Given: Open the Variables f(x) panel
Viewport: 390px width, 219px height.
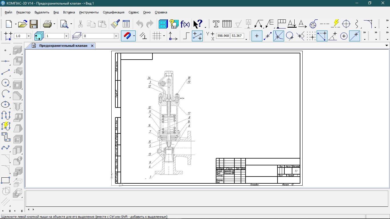Looking at the screenshot, I should pyautogui.click(x=185, y=24).
